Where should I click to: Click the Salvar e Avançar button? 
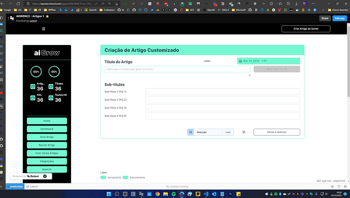[x=277, y=132]
